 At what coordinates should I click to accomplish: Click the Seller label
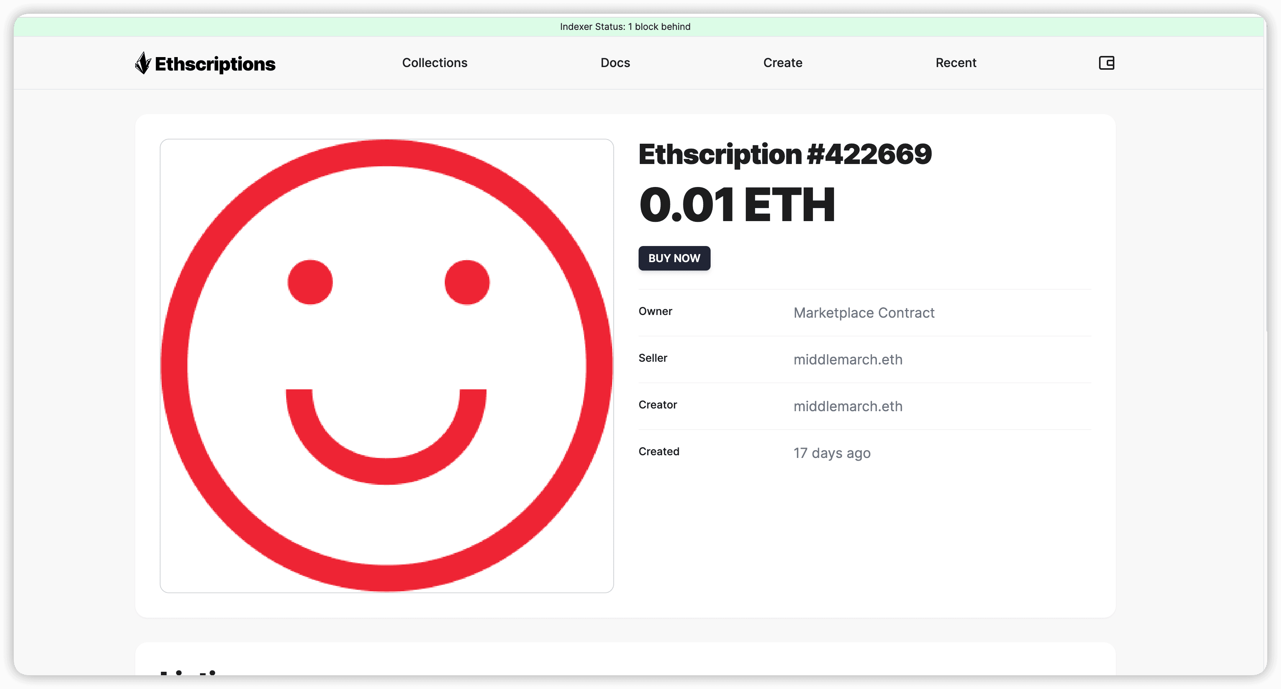coord(653,358)
